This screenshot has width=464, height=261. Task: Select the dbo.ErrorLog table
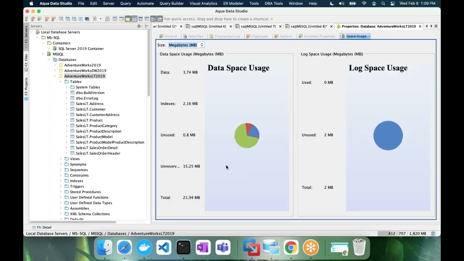87,98
